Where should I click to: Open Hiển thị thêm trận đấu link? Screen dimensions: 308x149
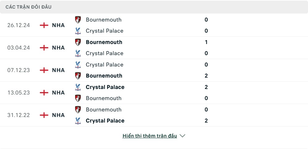pyautogui.click(x=150, y=136)
